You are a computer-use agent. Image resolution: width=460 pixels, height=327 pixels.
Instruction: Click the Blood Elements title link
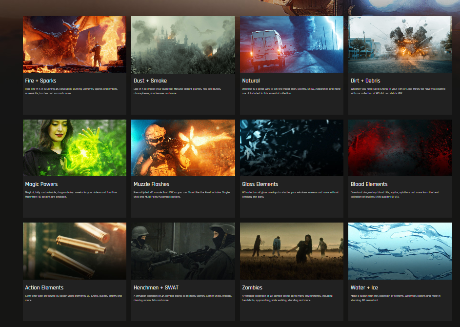click(369, 184)
